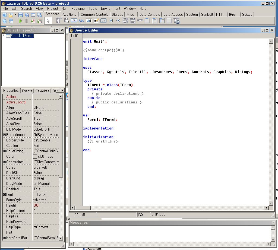Open the View Forms icon
Screen dimensions: 278x250
pyautogui.click(x=11, y=21)
